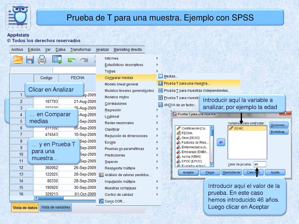Open the Edición menu
This screenshot has height=224, width=299.
click(34, 50)
